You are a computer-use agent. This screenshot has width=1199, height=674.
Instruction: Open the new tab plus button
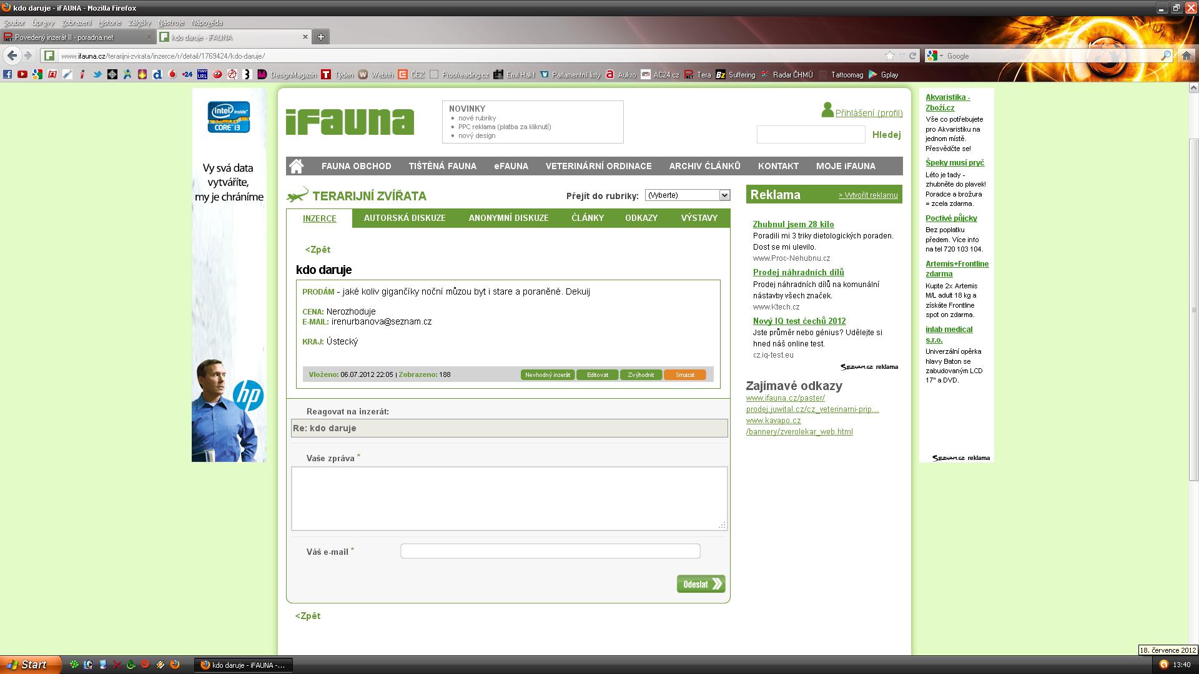coord(320,37)
